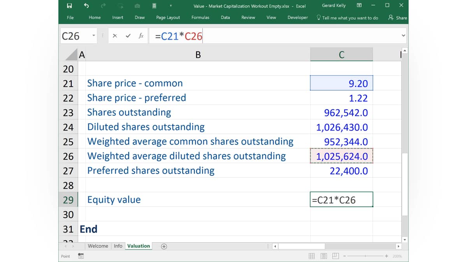
Task: Click the cell with value 952,344.0
Action: pos(341,142)
